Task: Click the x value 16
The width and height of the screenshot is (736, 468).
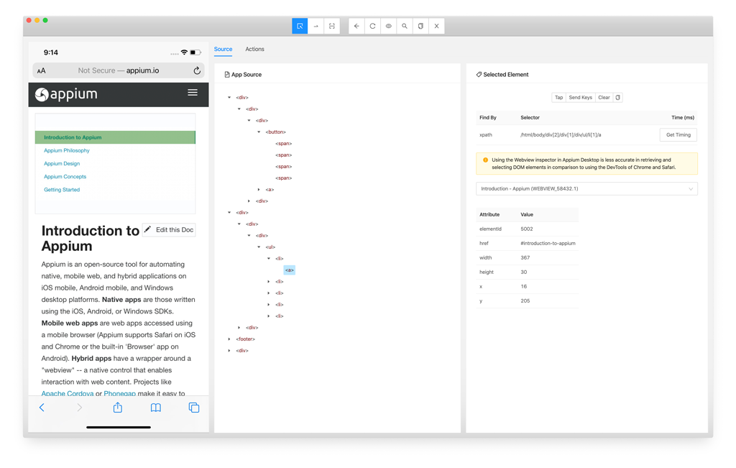Action: point(524,286)
